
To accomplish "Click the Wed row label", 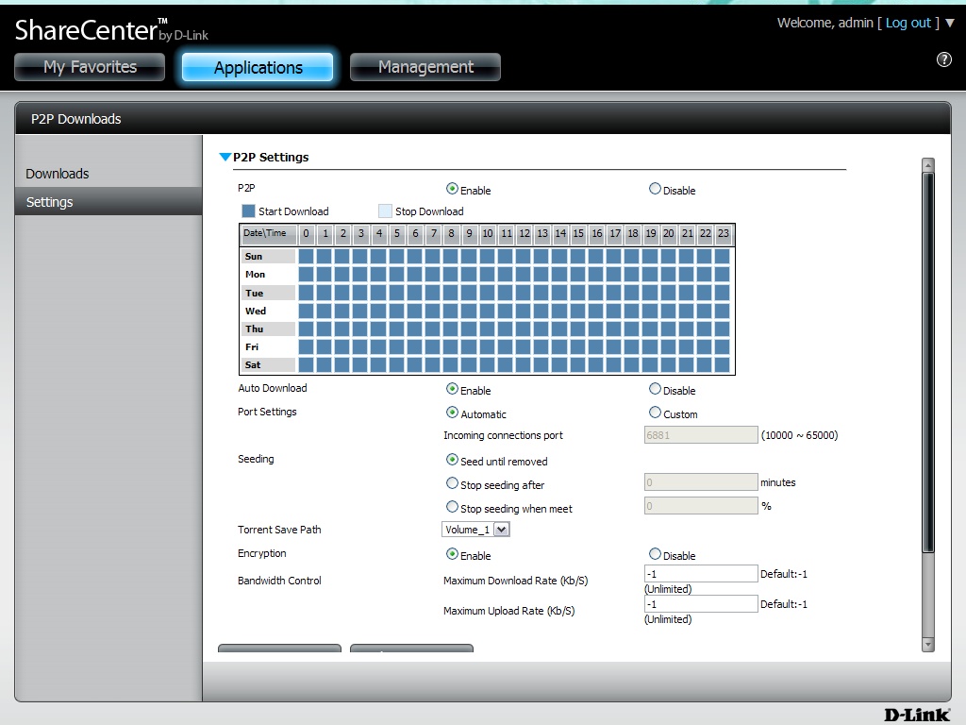I will click(267, 311).
